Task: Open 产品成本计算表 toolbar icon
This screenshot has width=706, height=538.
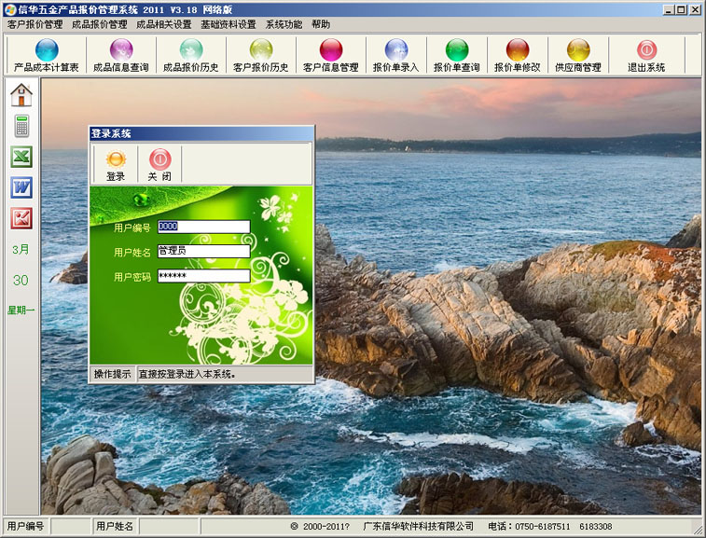Action: (47, 50)
